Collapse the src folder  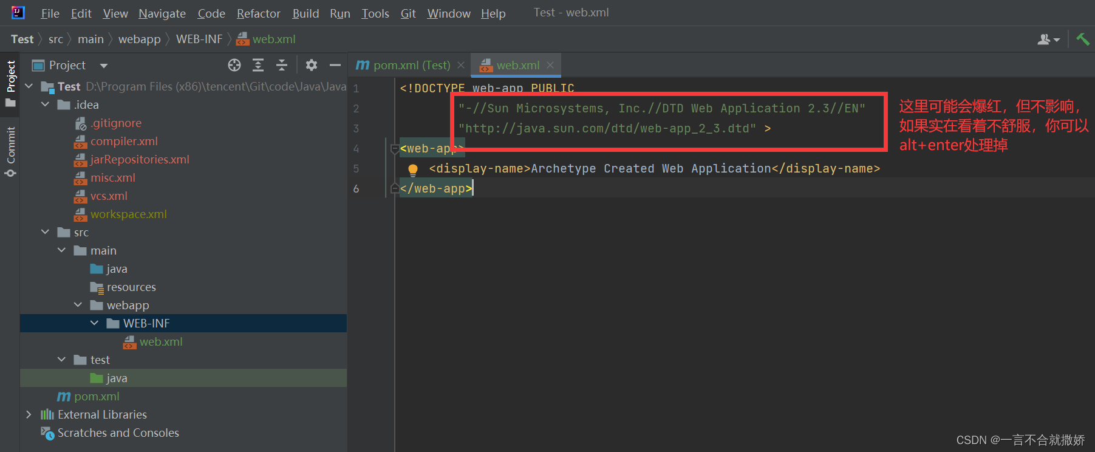pos(45,232)
